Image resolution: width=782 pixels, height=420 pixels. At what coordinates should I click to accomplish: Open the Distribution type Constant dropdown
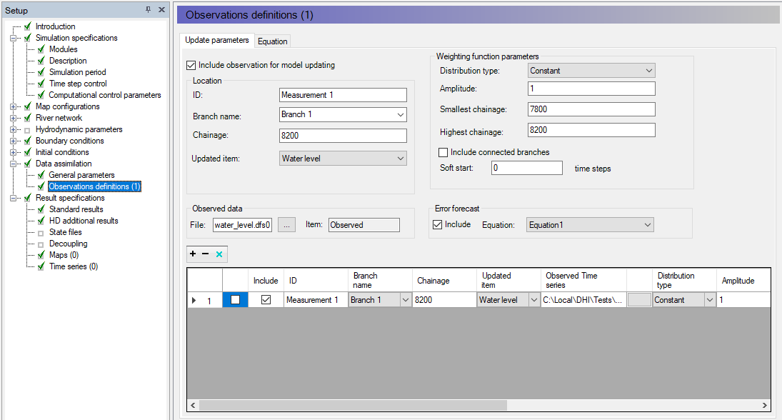[x=649, y=71]
